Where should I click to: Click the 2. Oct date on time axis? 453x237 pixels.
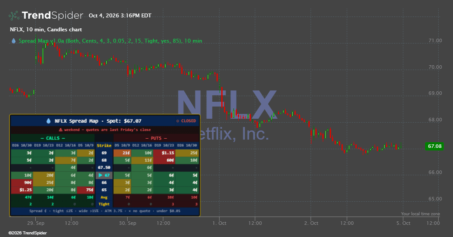pos(311,223)
